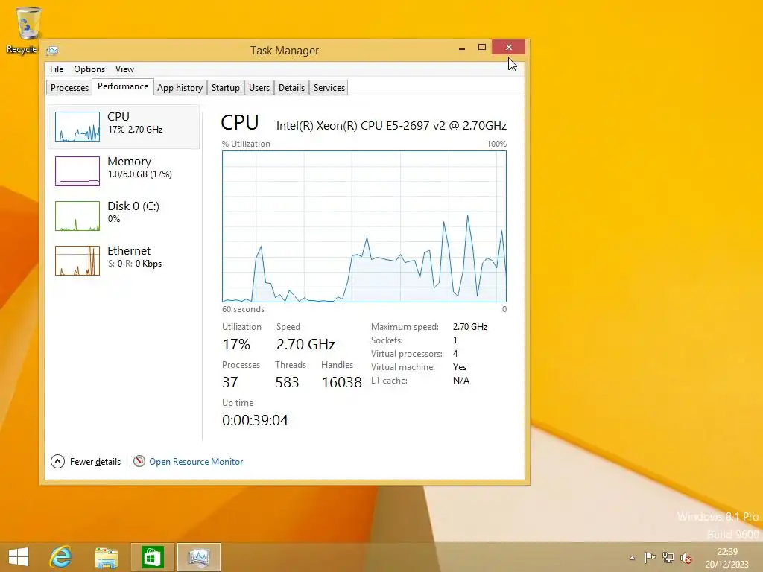Click the Virtual machine: Yes entry
The image size is (763, 572).
(x=419, y=367)
